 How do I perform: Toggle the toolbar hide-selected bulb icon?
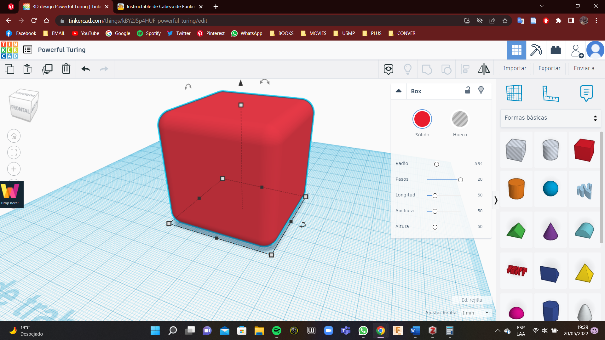tap(408, 69)
